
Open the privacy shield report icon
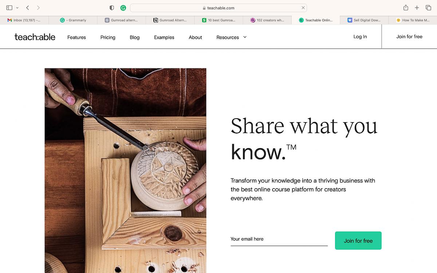coord(112,8)
